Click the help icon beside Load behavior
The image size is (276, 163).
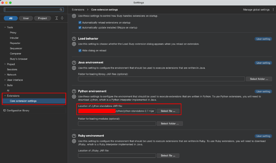73,39
